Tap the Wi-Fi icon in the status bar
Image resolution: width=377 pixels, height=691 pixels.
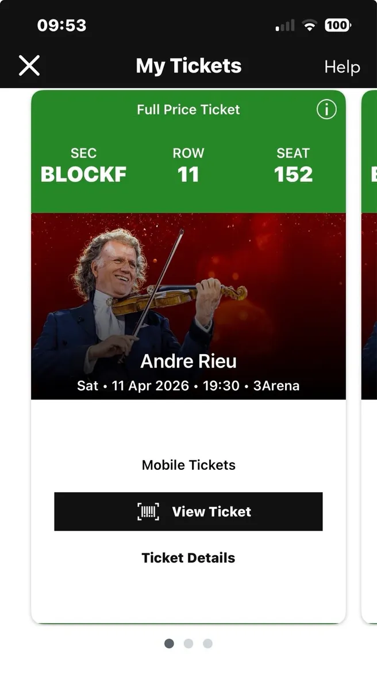point(310,25)
